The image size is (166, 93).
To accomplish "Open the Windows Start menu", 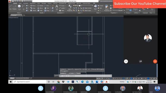I will [x=11, y=82].
